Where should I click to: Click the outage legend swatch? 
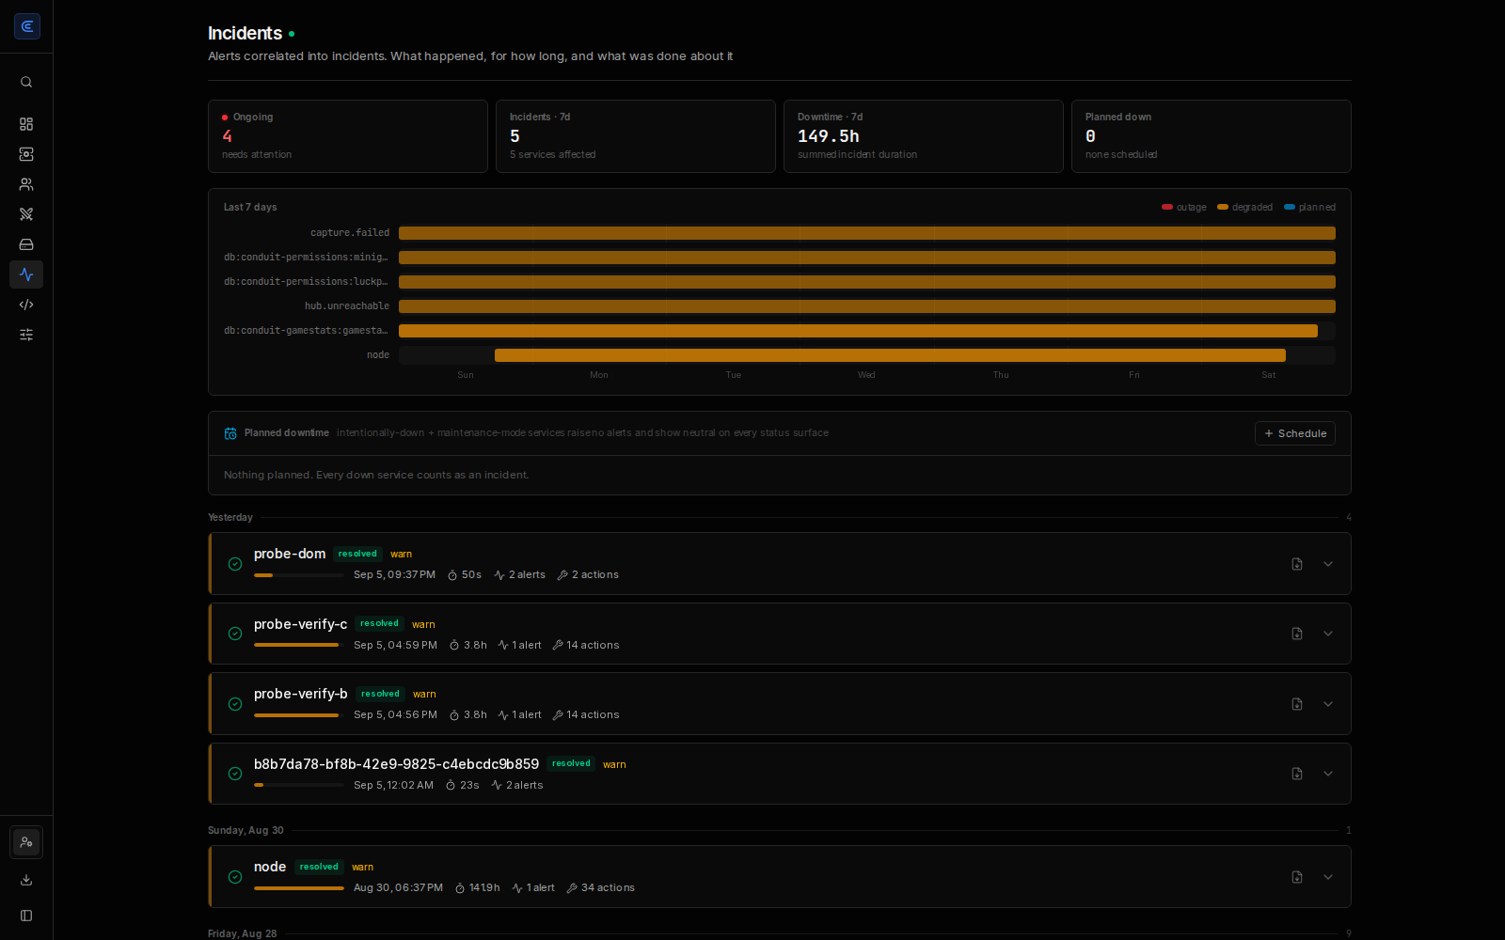(1167, 207)
